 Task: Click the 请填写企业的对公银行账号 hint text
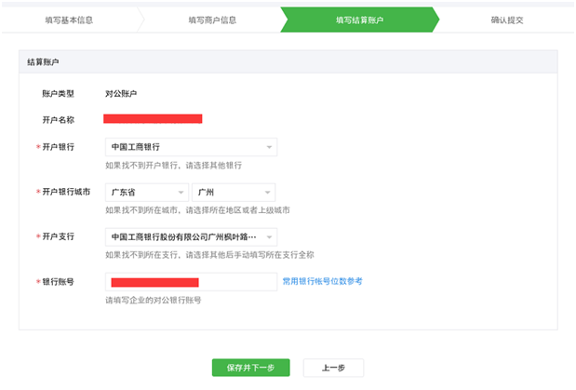[154, 301]
